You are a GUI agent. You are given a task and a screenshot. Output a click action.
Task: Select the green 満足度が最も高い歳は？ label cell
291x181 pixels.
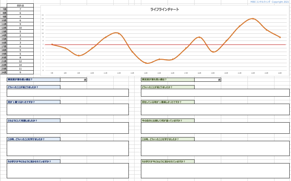click(x=168, y=80)
